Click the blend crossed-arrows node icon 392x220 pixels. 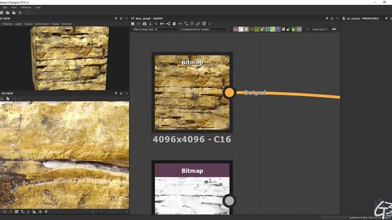coord(252,29)
